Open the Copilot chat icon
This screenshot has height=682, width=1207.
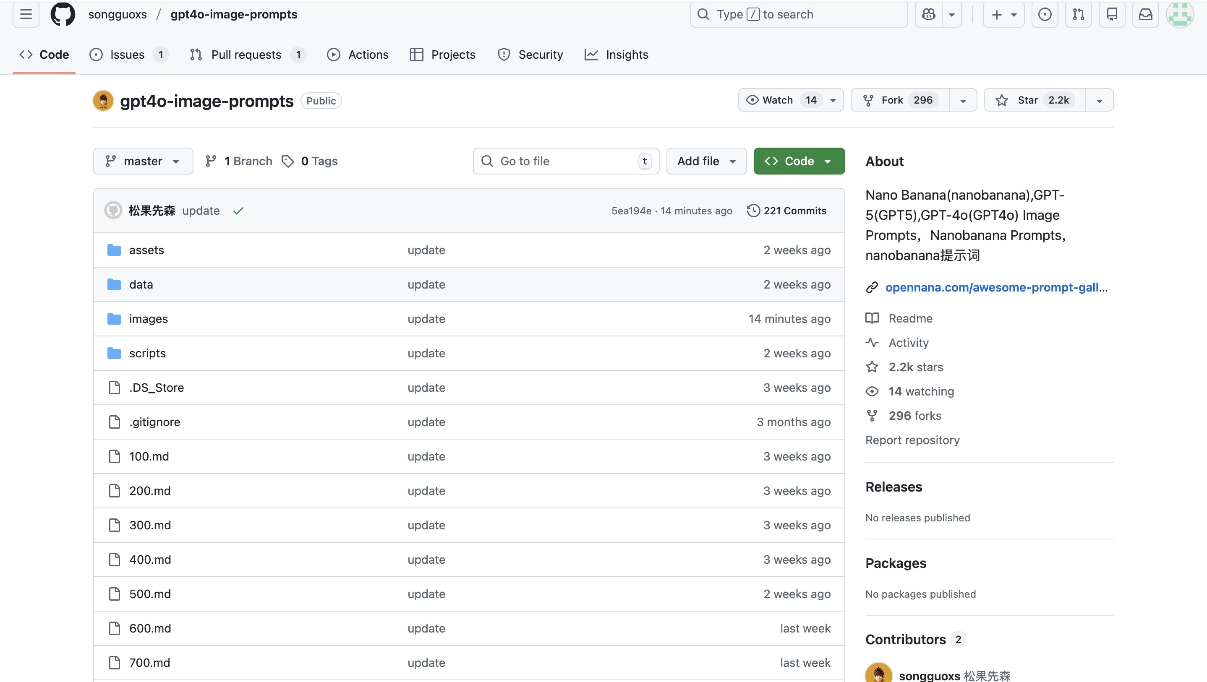[x=929, y=15]
